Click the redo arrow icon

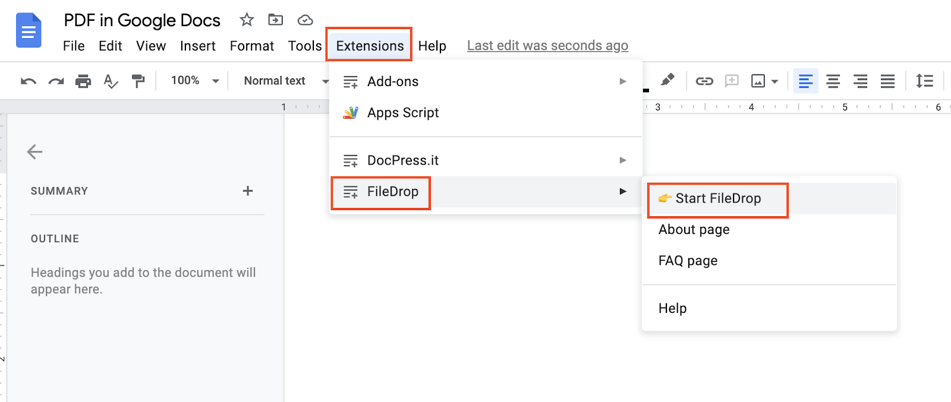[x=56, y=81]
